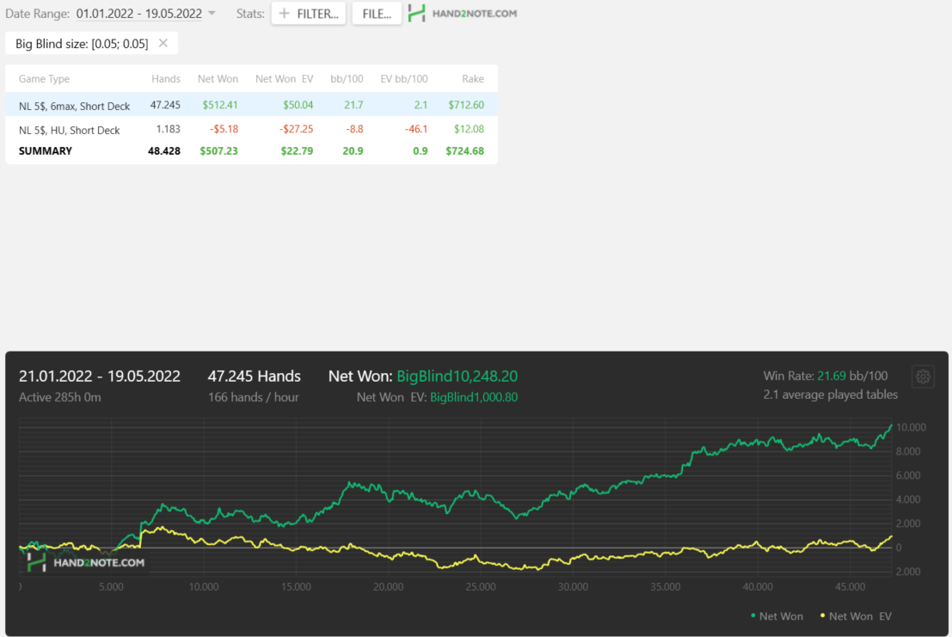952x637 pixels.
Task: Sort table by Rake column
Action: pyautogui.click(x=472, y=79)
